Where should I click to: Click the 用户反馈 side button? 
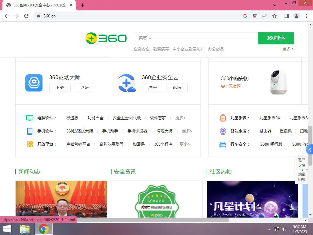tap(301, 162)
